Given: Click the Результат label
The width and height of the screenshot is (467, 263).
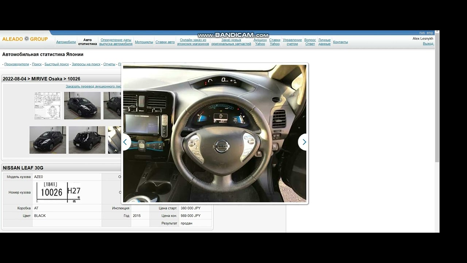Looking at the screenshot, I should [169, 223].
